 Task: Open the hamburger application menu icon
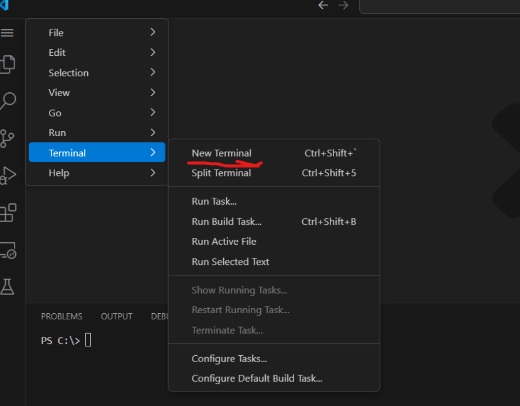pos(7,33)
